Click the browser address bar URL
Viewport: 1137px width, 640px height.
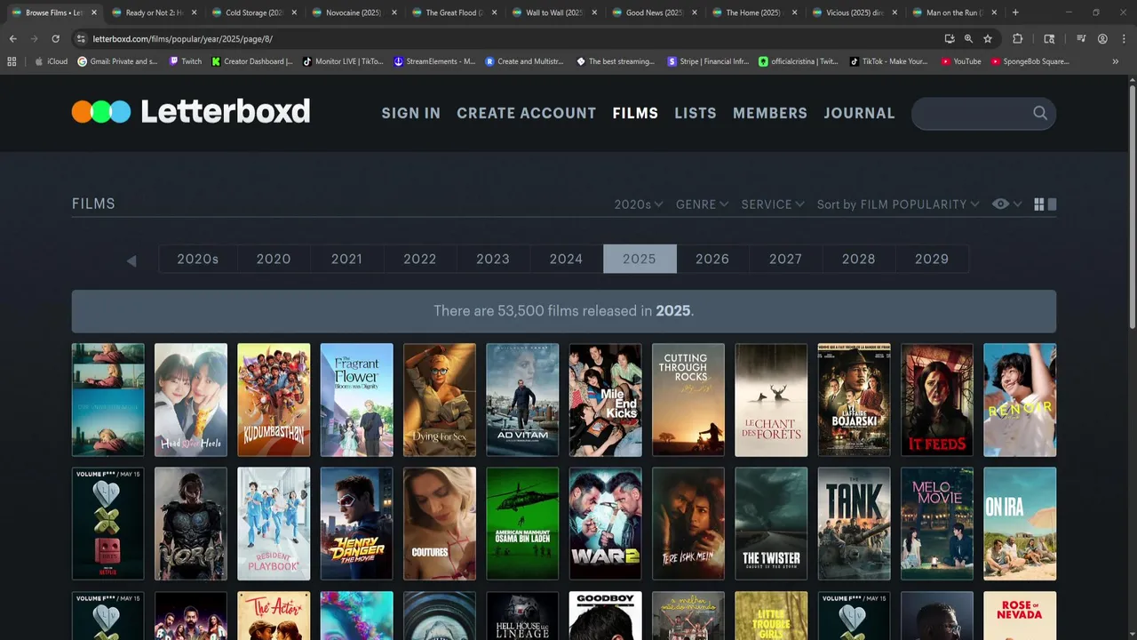tap(182, 39)
